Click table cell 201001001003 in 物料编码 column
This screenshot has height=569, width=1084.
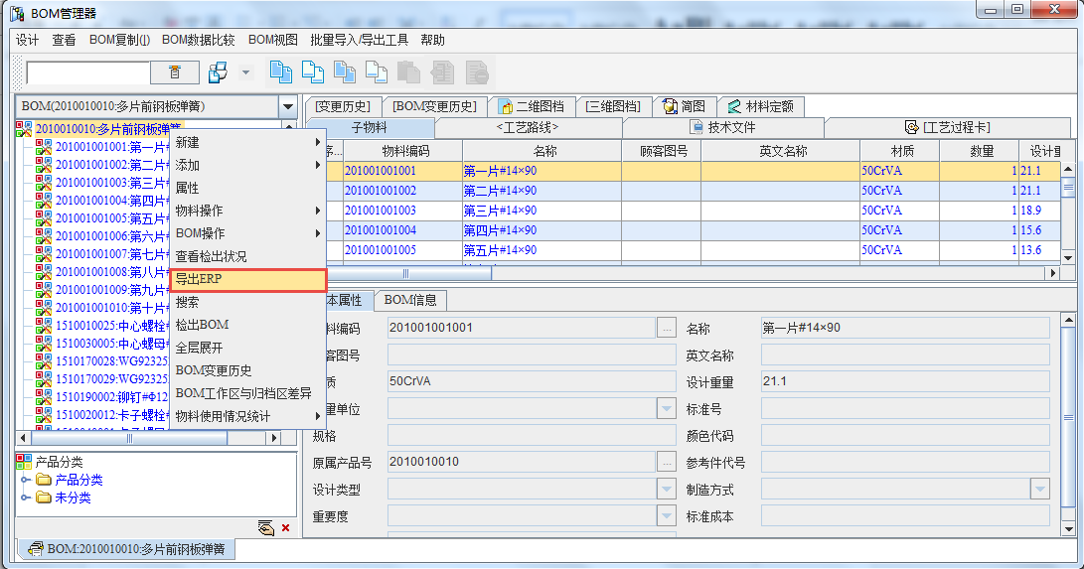pyautogui.click(x=403, y=211)
